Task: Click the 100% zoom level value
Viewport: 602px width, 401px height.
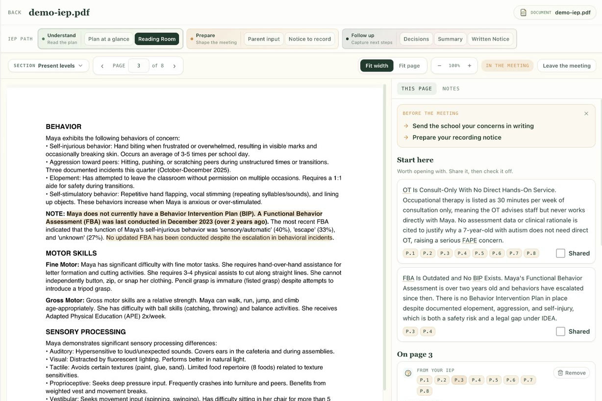Action: [454, 66]
